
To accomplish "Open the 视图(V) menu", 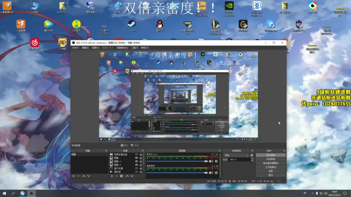I will click(x=95, y=48).
